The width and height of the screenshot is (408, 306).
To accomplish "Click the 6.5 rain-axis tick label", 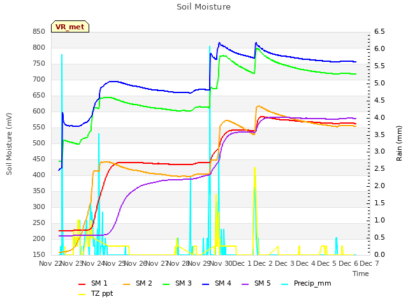I will (379, 32).
